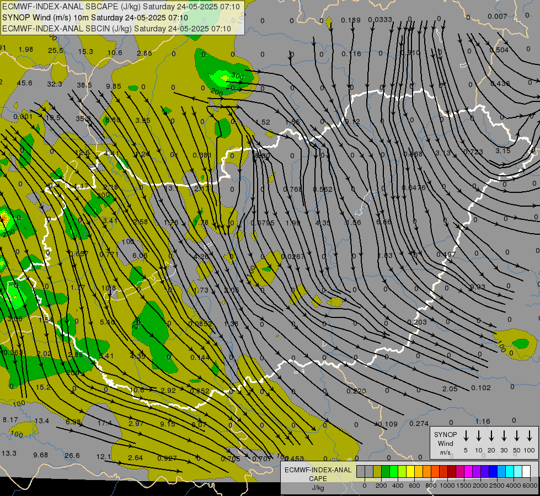Click the map value 32.3

tap(55, 84)
